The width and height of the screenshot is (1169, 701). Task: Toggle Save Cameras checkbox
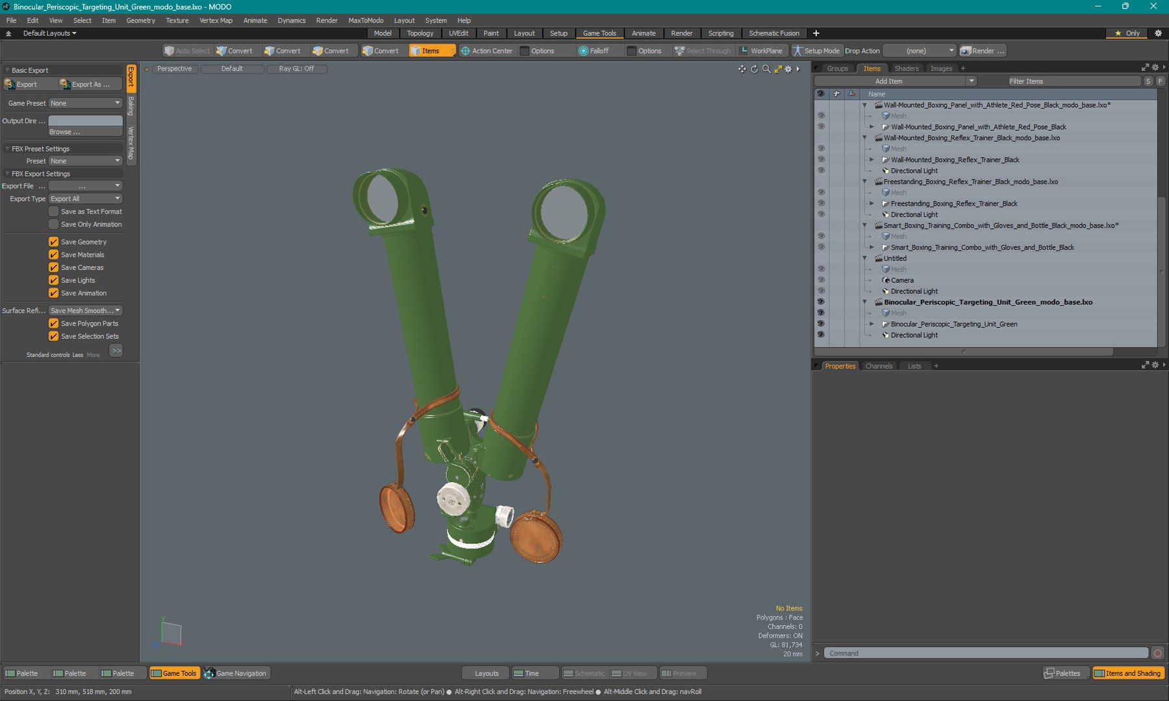(54, 267)
